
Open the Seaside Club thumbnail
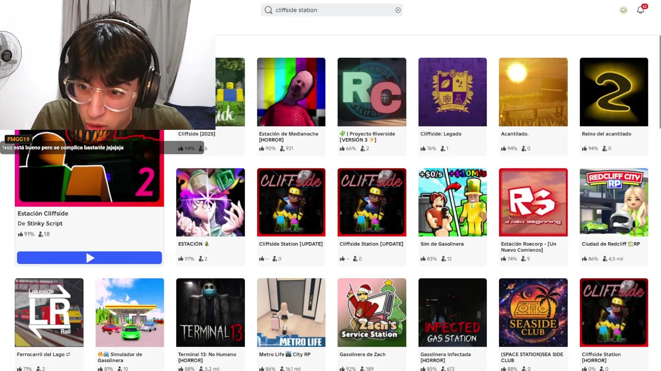(x=533, y=312)
